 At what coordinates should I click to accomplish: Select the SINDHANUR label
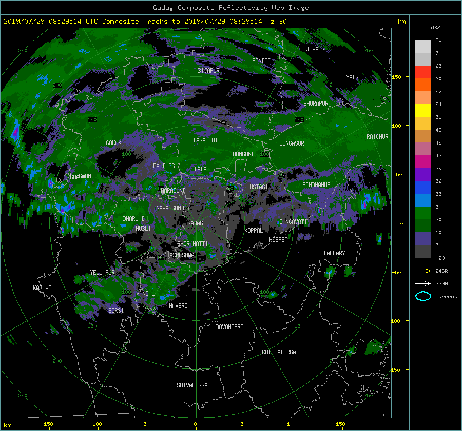(316, 185)
